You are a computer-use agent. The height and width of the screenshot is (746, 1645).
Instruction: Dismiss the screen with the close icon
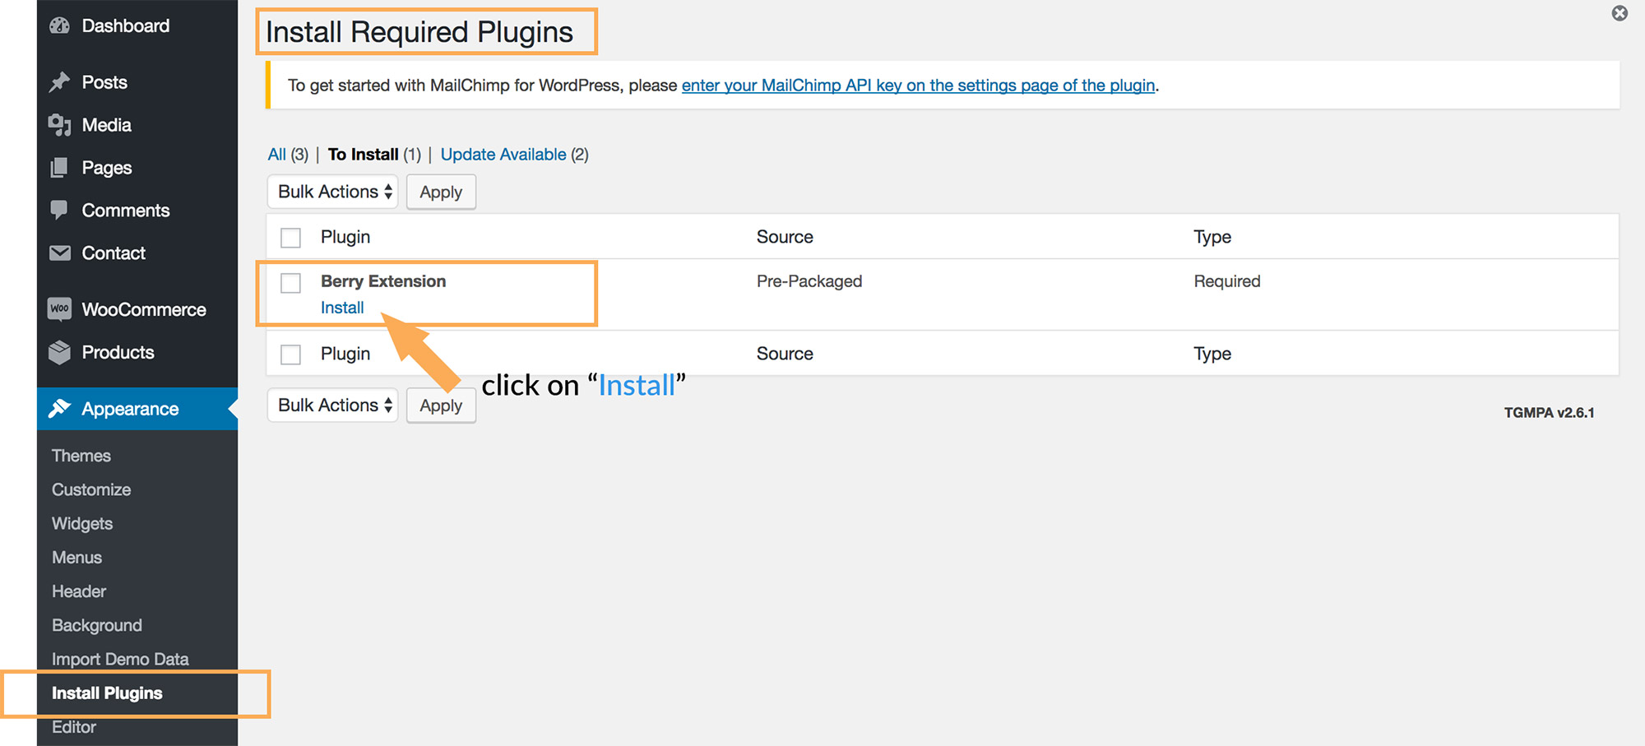(1620, 13)
